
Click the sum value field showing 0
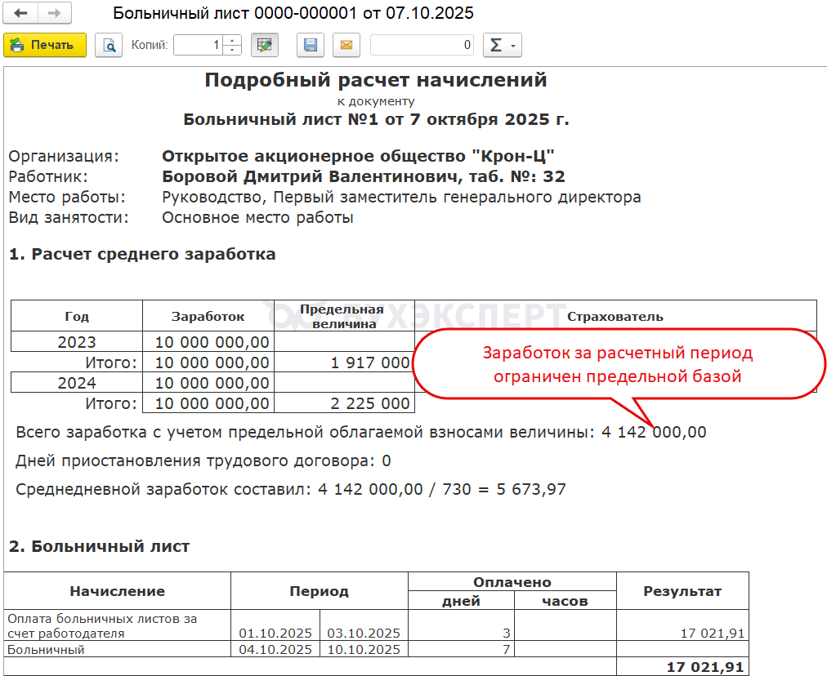coord(422,46)
